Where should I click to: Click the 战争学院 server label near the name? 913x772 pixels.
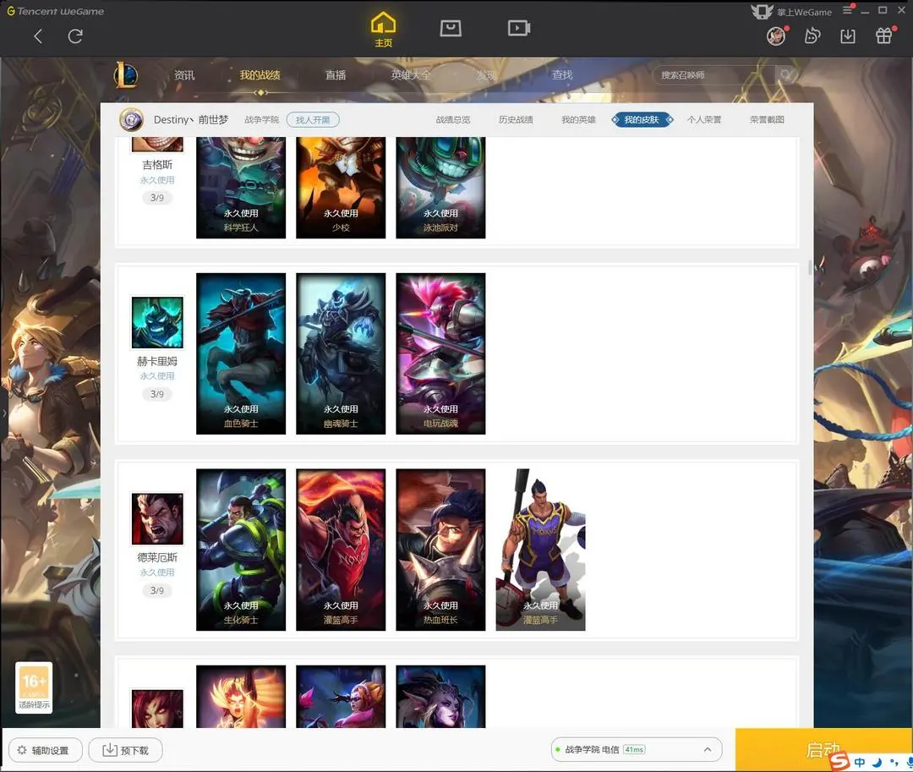261,119
